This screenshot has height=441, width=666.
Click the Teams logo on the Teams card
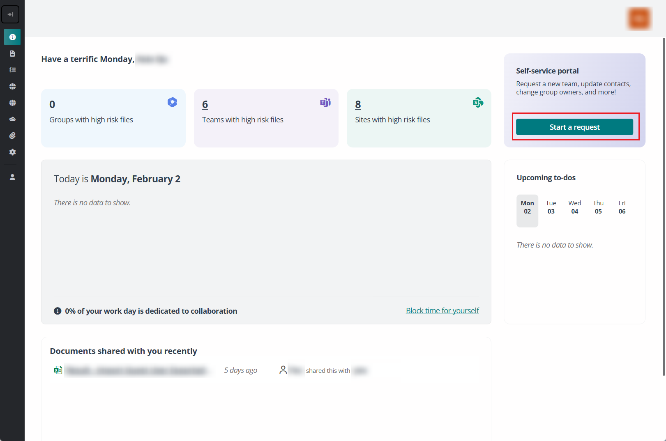[x=325, y=102]
